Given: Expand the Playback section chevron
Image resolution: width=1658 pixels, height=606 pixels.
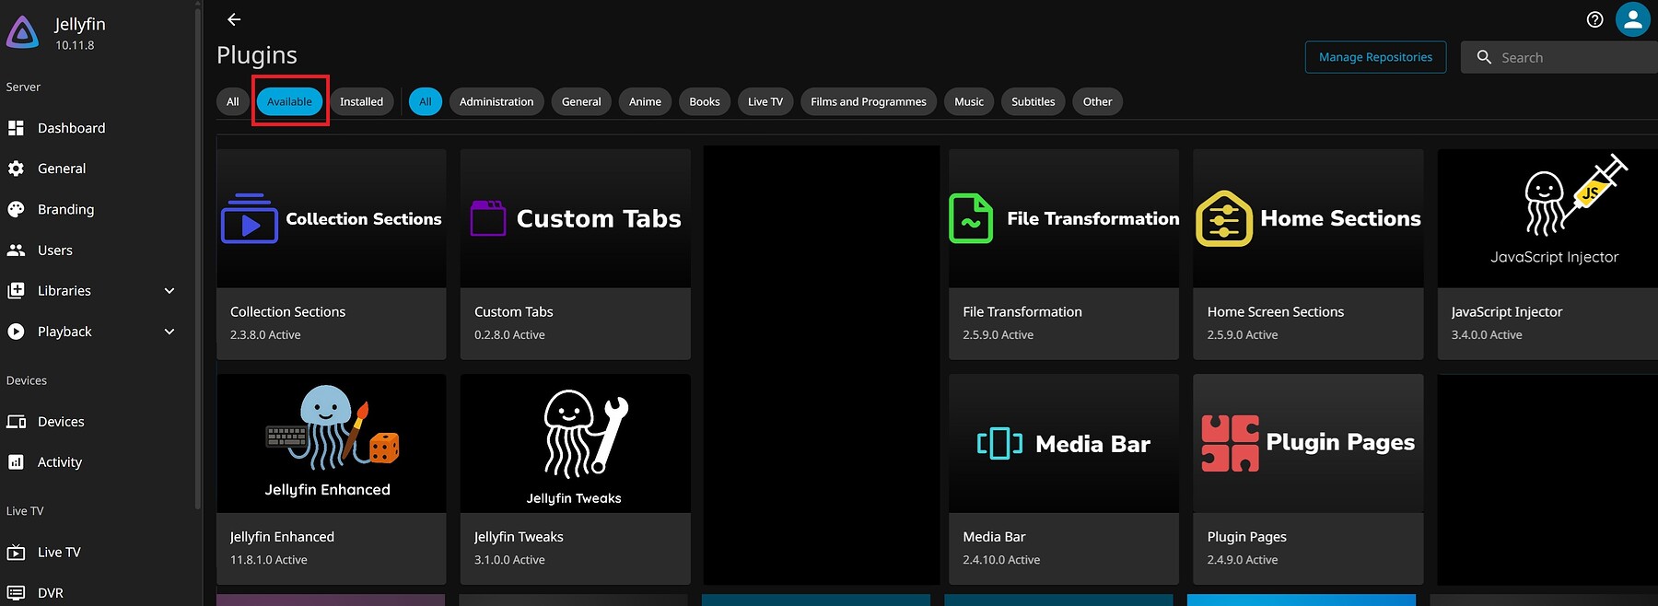Looking at the screenshot, I should (169, 332).
